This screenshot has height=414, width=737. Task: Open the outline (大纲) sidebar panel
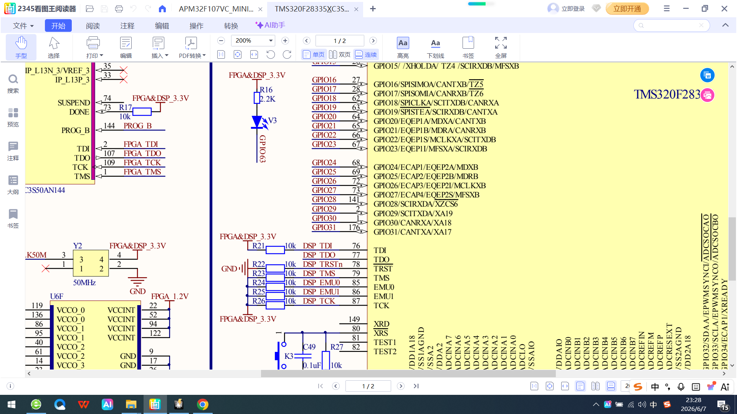tap(13, 185)
